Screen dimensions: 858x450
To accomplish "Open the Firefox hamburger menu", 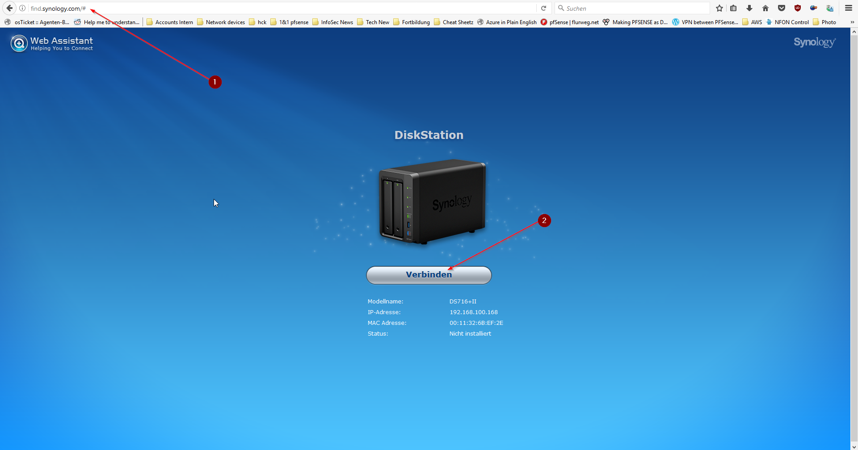I will [849, 8].
